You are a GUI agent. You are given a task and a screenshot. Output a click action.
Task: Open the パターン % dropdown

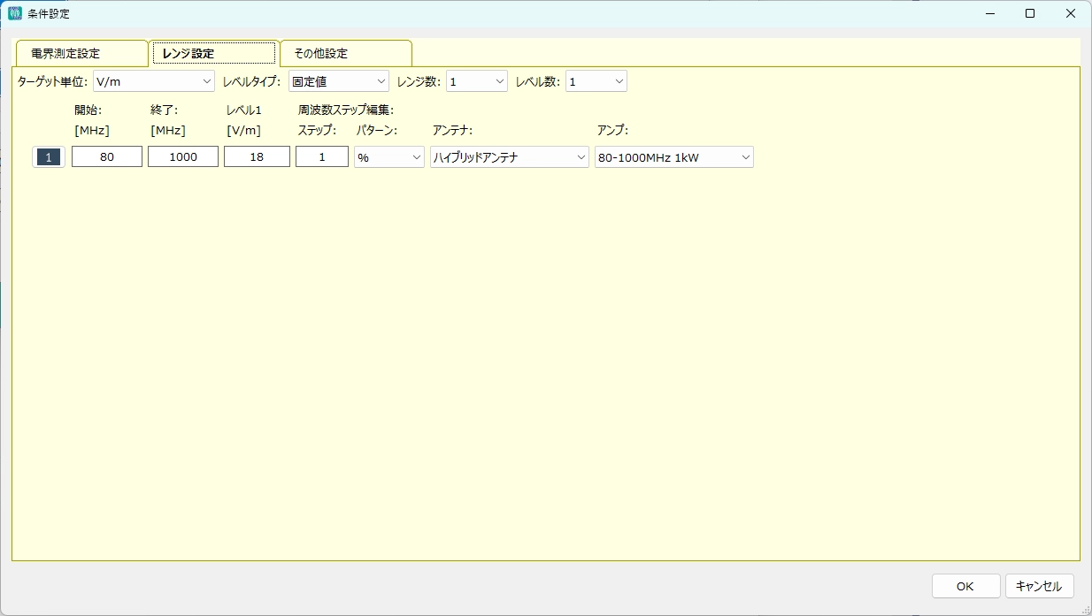click(x=388, y=157)
